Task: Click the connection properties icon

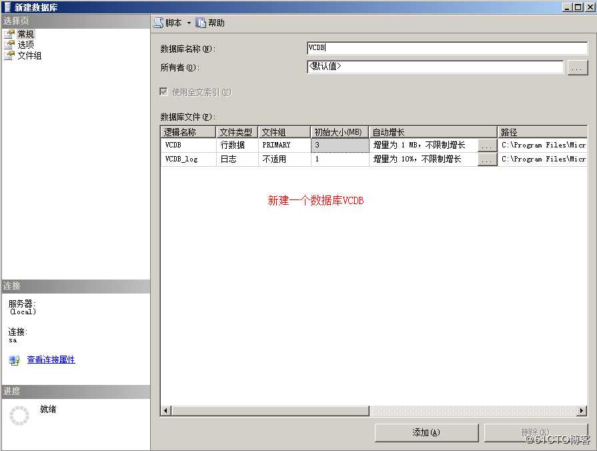Action: [x=15, y=360]
